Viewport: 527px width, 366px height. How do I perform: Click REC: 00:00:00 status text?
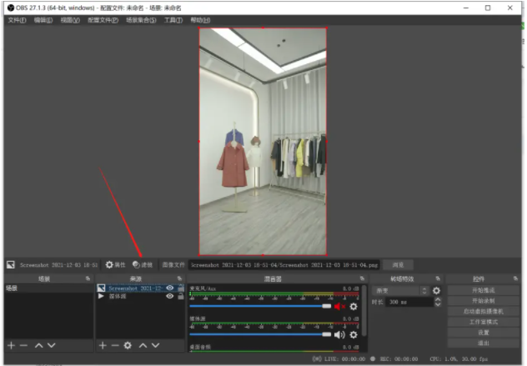(399, 359)
